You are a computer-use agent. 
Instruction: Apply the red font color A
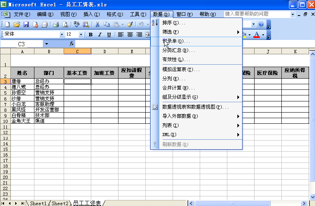pos(257,35)
